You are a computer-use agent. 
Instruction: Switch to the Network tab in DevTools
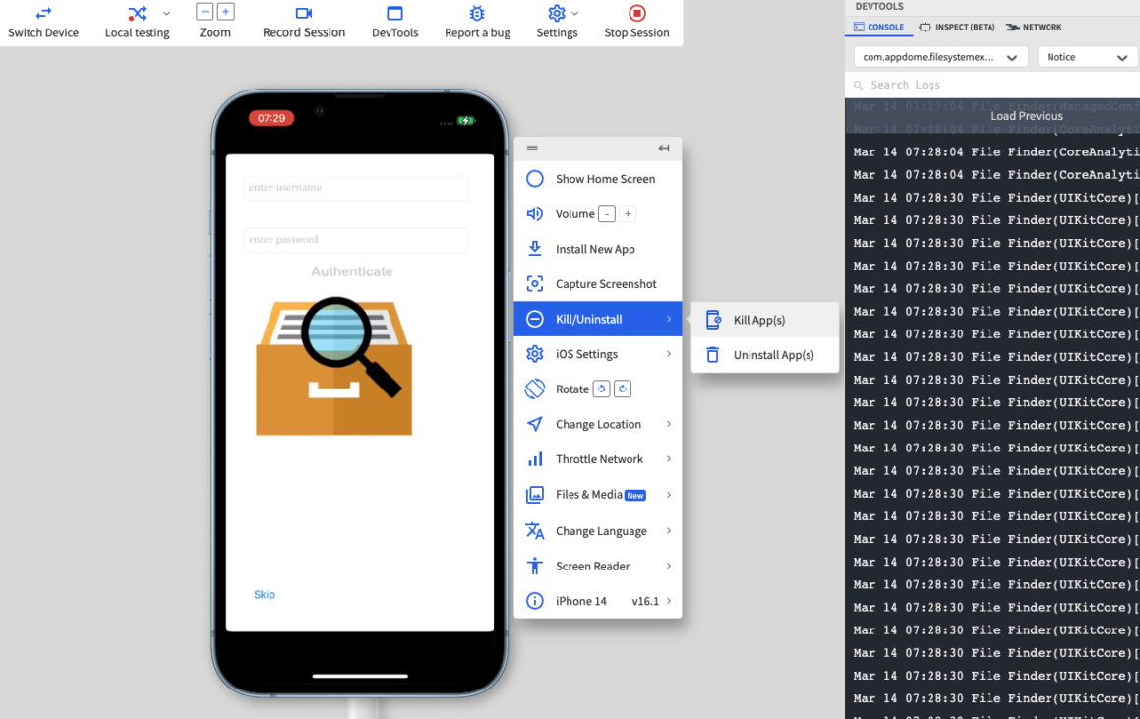1033,27
